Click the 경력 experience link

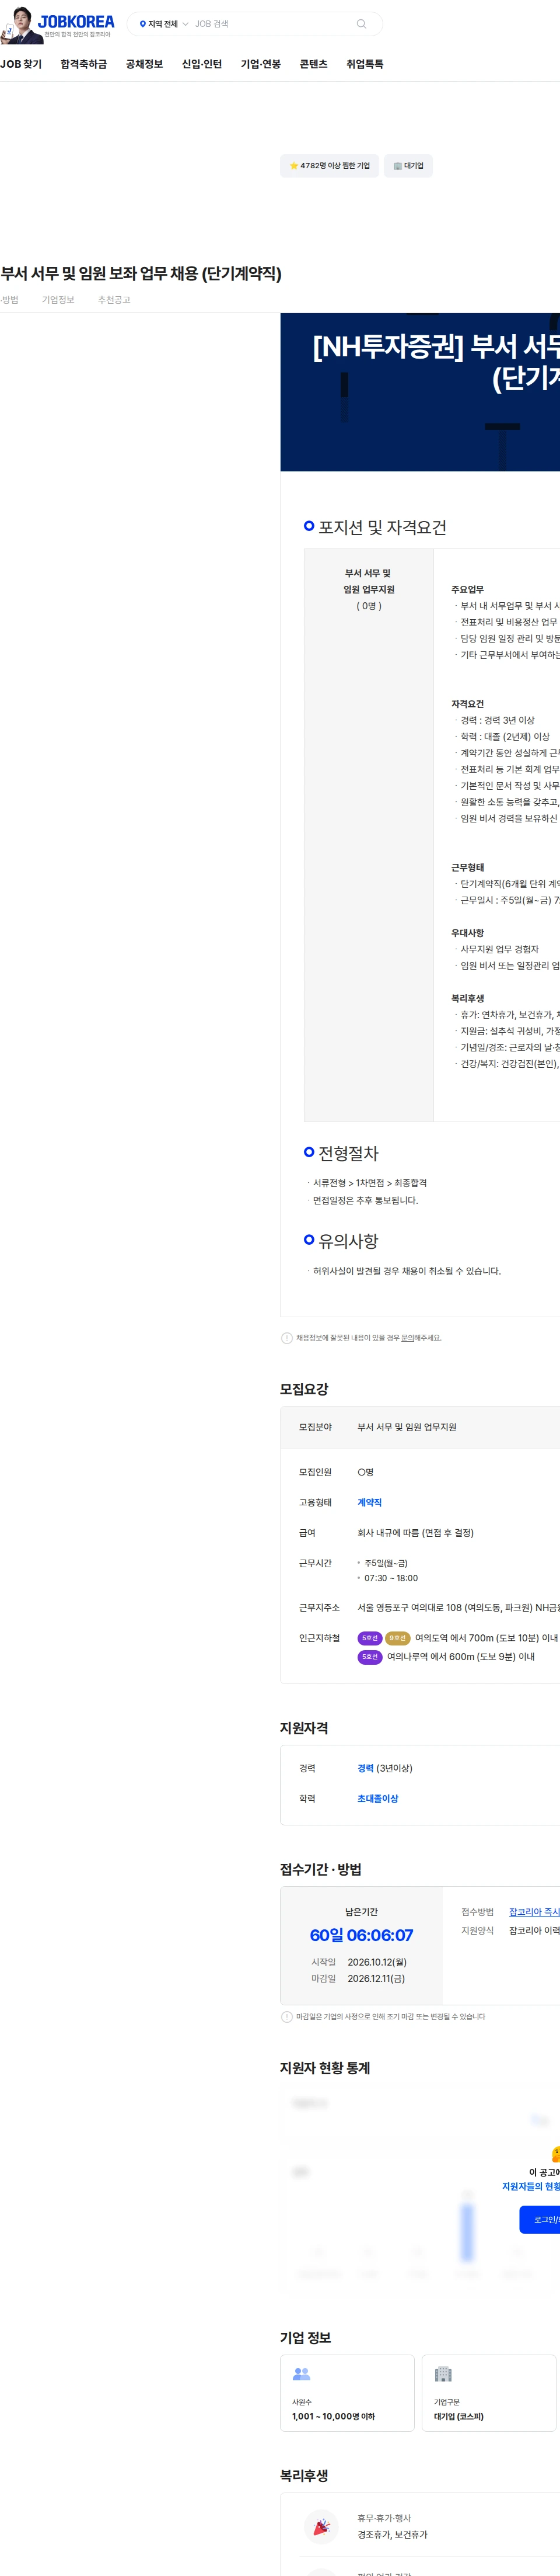365,1768
